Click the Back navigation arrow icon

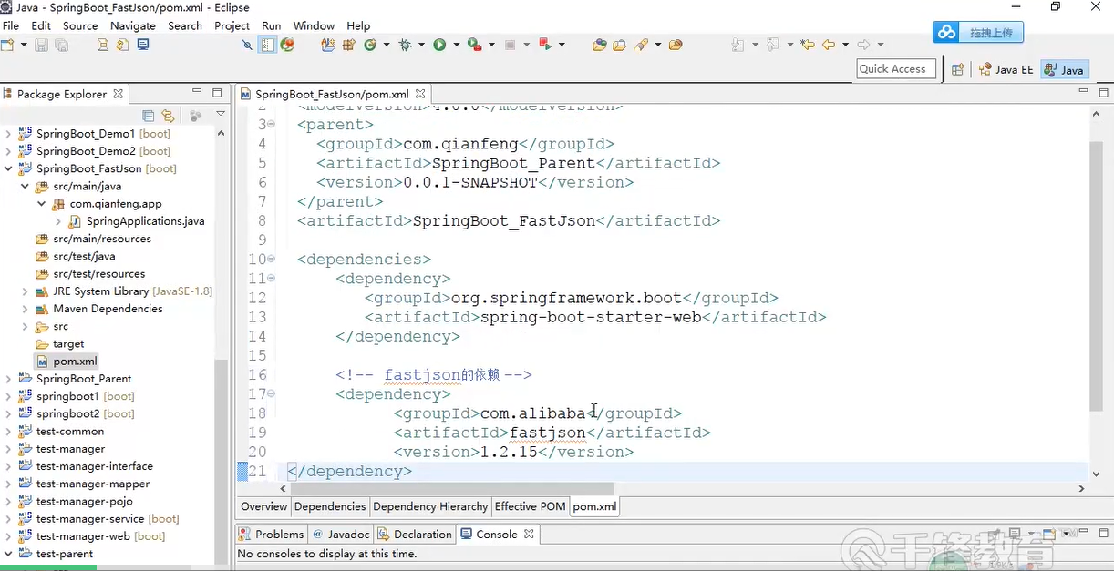[829, 44]
